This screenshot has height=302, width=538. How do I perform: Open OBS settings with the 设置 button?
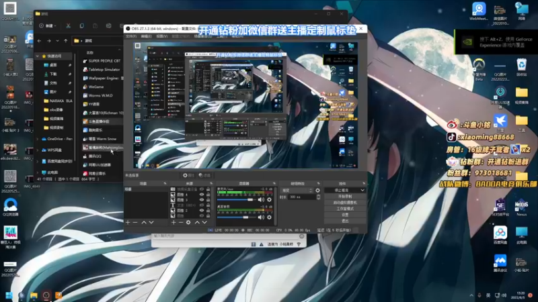(345, 215)
